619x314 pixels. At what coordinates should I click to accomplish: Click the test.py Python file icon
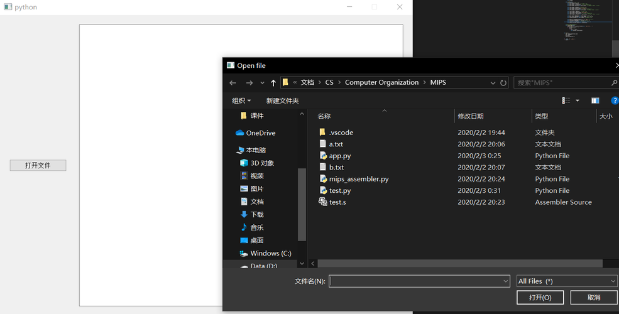pos(323,190)
